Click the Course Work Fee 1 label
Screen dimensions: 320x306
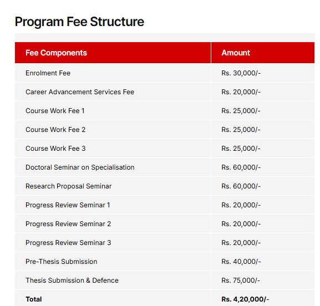(x=55, y=111)
